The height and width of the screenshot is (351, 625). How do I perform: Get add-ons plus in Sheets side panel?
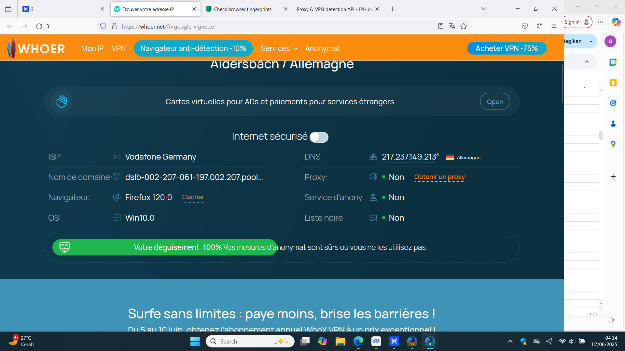613,177
